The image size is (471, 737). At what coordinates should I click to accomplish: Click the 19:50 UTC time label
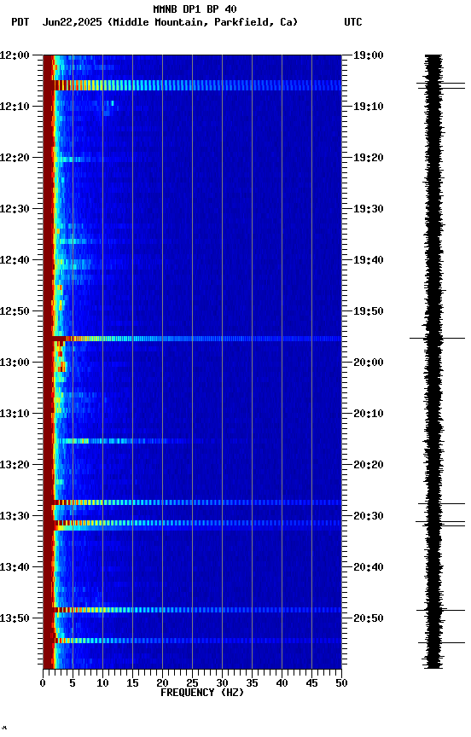(369, 311)
